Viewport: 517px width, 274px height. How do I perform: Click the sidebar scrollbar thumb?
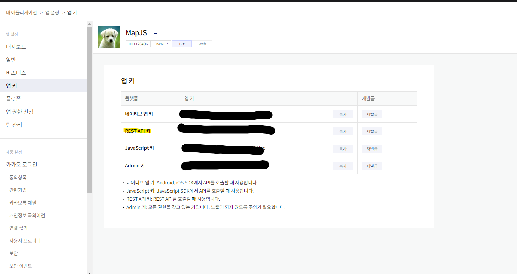[90, 110]
